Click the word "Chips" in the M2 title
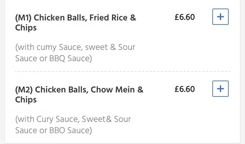 26,100
